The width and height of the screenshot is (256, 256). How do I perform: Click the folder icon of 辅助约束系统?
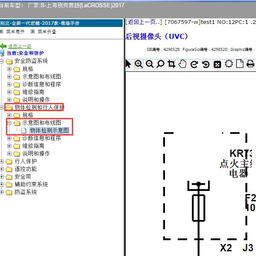9,185
